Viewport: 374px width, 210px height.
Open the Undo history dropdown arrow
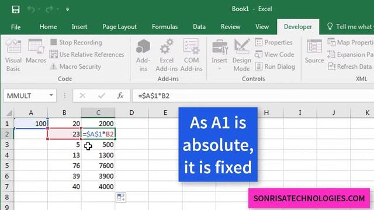click(x=39, y=9)
